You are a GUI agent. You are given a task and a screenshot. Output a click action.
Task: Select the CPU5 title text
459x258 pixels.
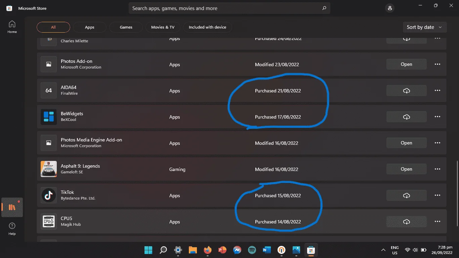(x=67, y=218)
